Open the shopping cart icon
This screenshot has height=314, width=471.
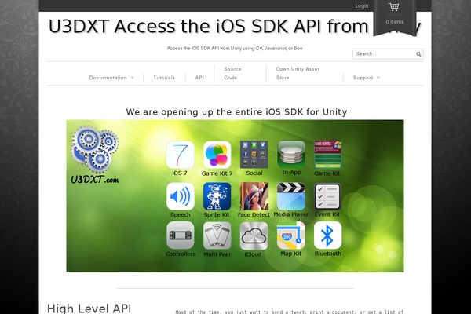[x=394, y=7]
